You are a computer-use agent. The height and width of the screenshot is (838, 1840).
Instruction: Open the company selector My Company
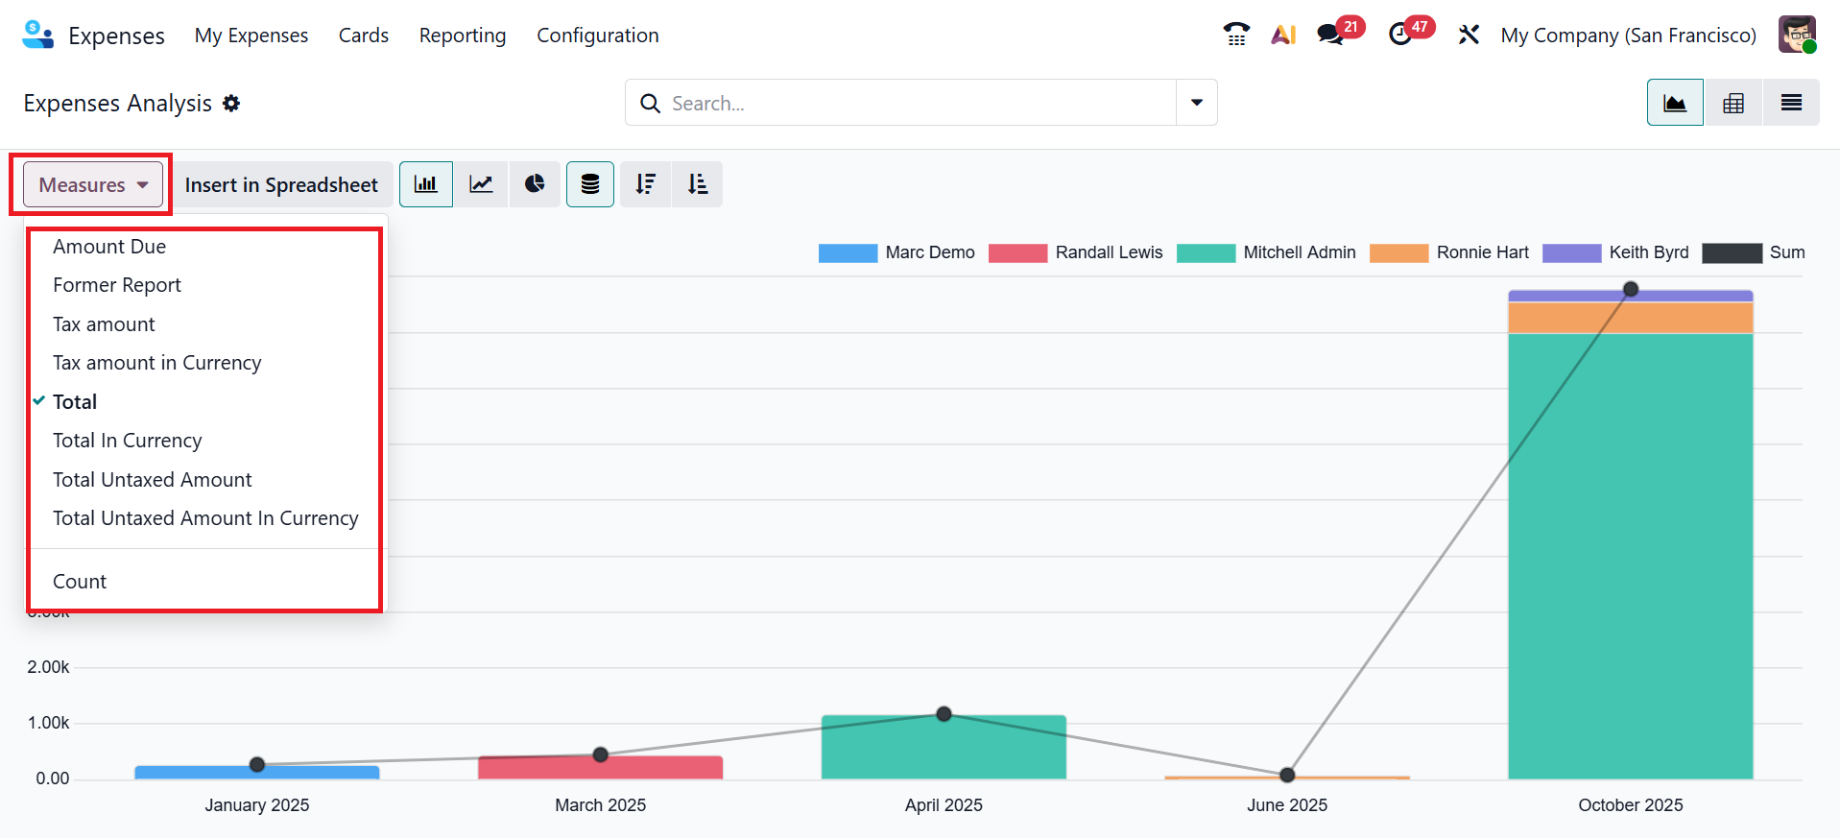pyautogui.click(x=1628, y=36)
